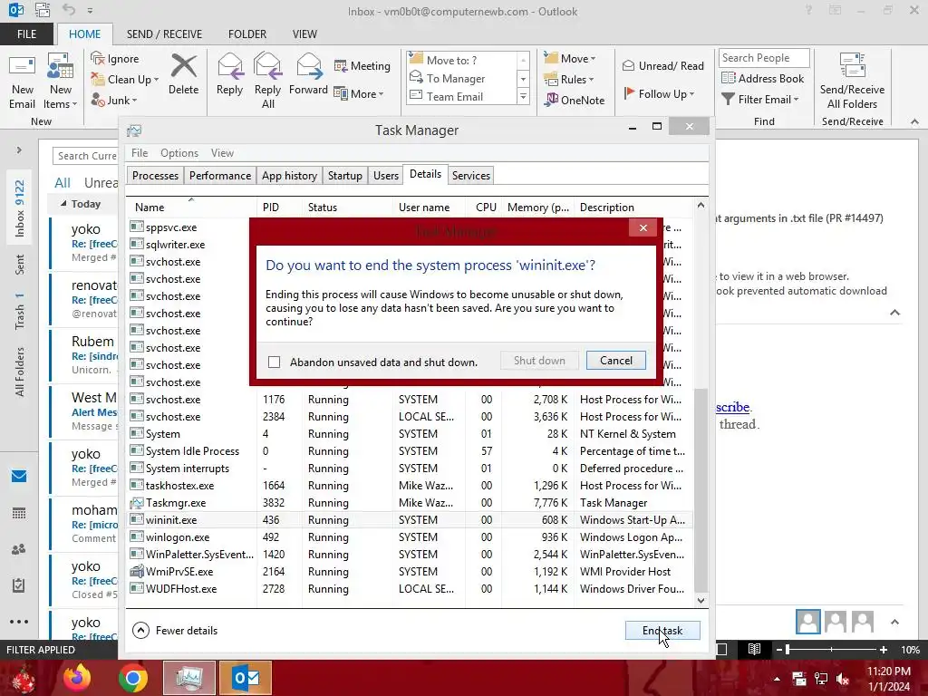The height and width of the screenshot is (696, 928).
Task: Launch Chrome from the taskbar
Action: click(132, 678)
